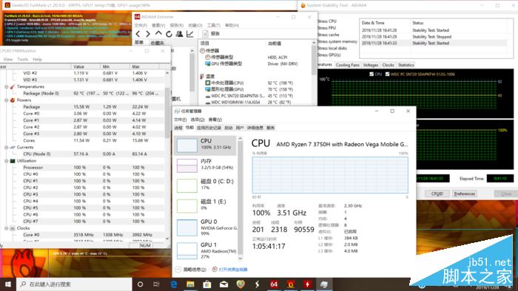518x291 pixels.
Task: Go forward in AIDA64 Extreme toolbar
Action: tap(148, 34)
